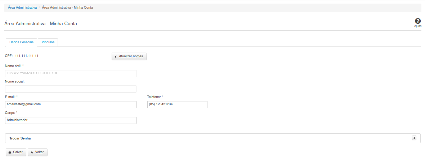Click the Telefone field label
This screenshot has height=160, width=425.
tap(155, 97)
